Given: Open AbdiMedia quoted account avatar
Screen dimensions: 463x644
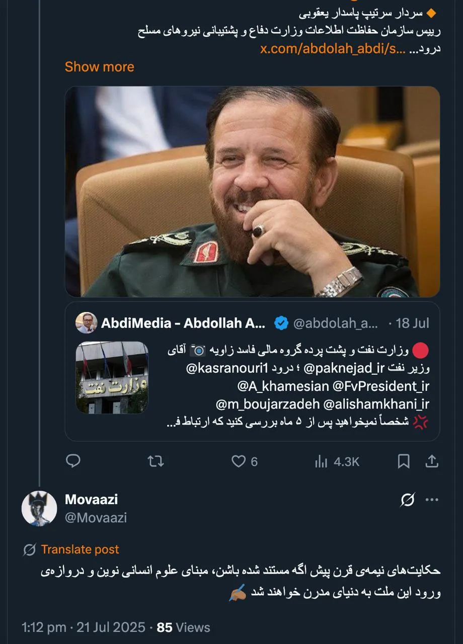Looking at the screenshot, I should point(86,323).
